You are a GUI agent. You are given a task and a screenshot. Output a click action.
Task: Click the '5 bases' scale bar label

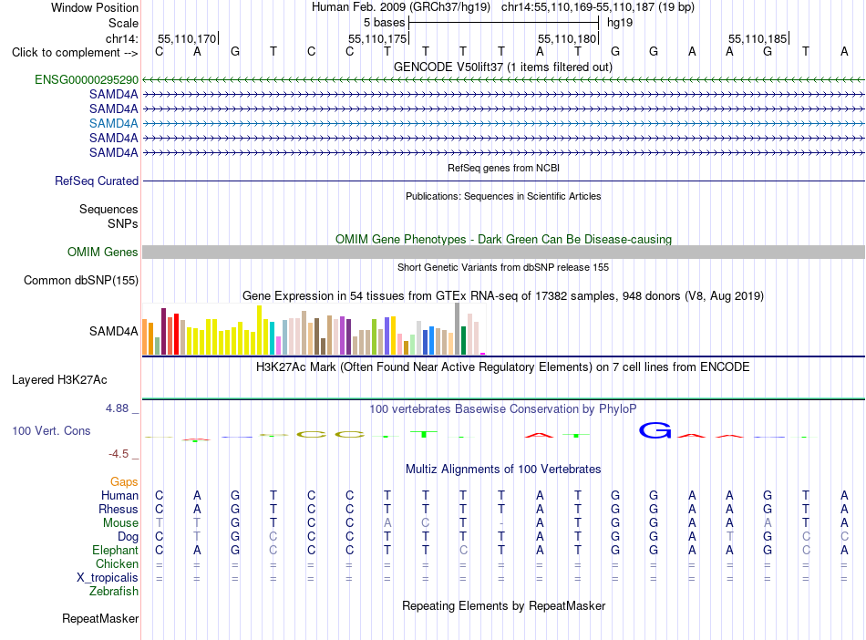click(x=384, y=23)
